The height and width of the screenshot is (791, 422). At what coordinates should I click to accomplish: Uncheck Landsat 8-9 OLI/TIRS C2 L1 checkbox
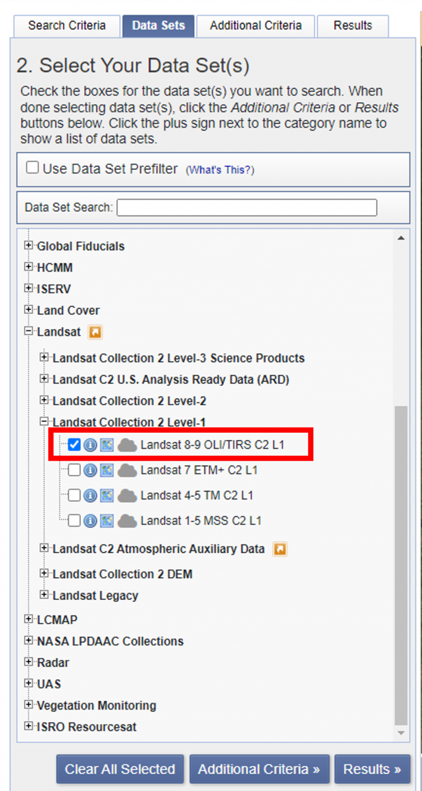coord(74,445)
